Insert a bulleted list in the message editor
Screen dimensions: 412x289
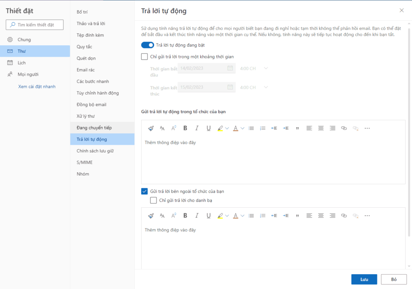coord(251,128)
